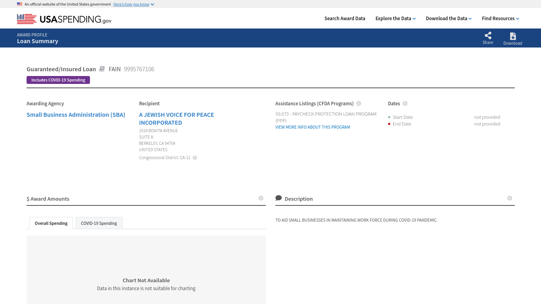Click info icon beside Congressional District CA-12
The image size is (541, 304).
(195, 158)
